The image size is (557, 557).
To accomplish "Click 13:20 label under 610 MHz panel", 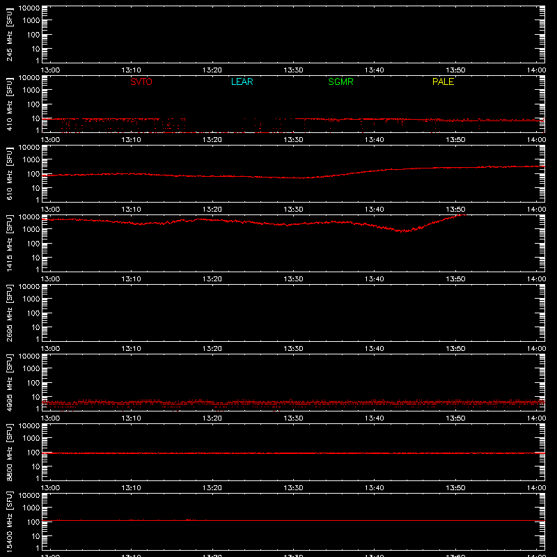I will 212,210.
